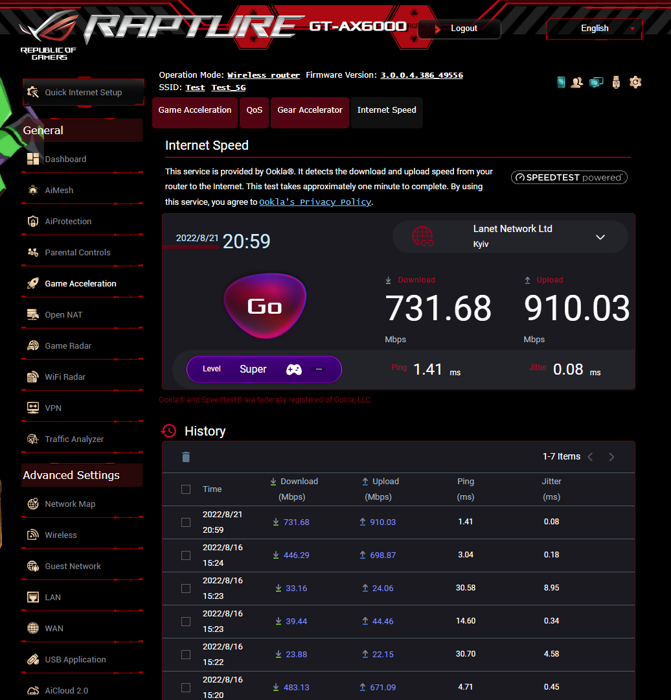The image size is (671, 700).
Task: Open the LAN icon
Action: pos(33,597)
